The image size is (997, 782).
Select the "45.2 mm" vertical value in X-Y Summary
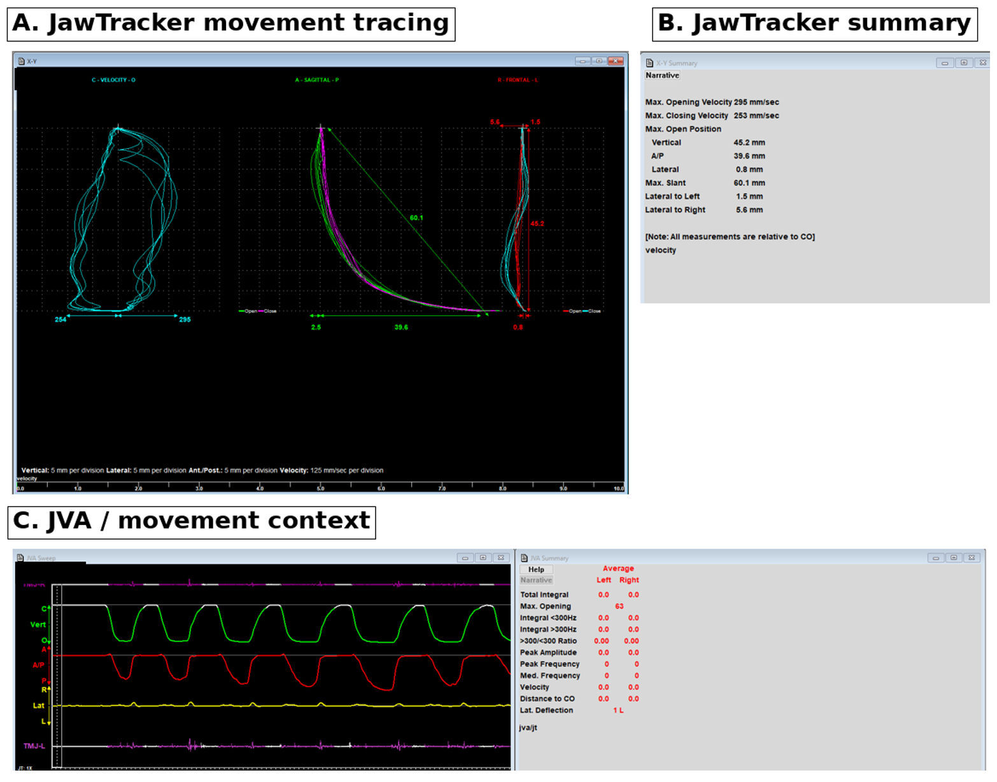click(749, 143)
